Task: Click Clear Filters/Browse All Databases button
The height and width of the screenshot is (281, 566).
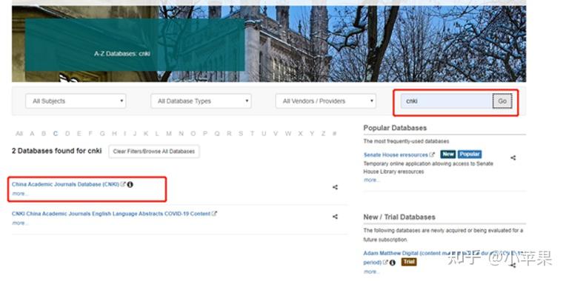Action: point(154,152)
